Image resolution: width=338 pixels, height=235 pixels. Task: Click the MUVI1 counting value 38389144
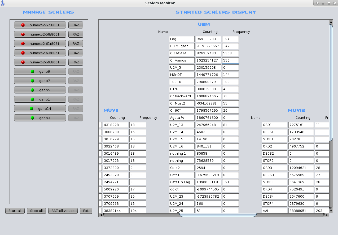(x=116, y=211)
